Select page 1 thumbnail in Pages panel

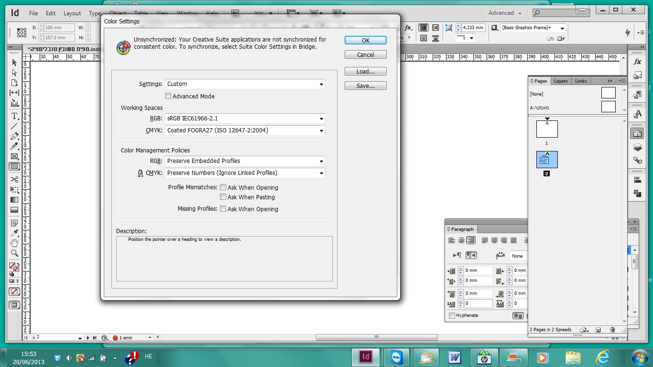[547, 129]
